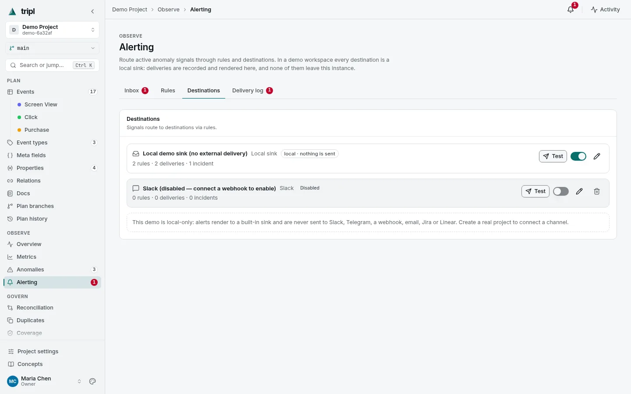Focus the Search or jump field
Image resolution: width=631 pixels, height=394 pixels.
[52, 65]
